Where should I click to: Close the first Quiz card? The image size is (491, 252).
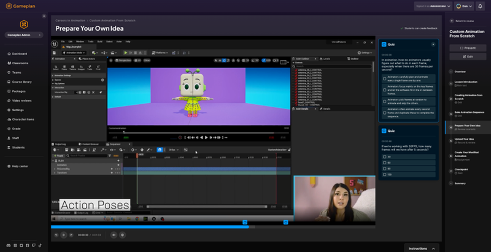point(433,44)
